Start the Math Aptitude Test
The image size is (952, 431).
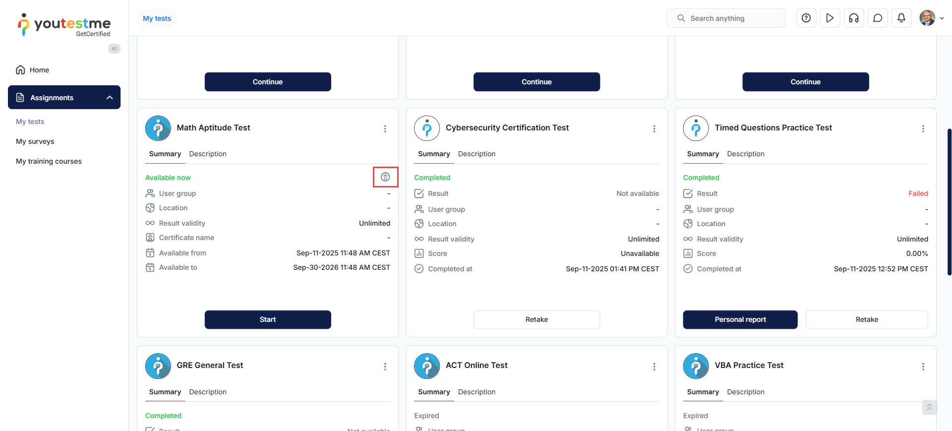pos(268,319)
